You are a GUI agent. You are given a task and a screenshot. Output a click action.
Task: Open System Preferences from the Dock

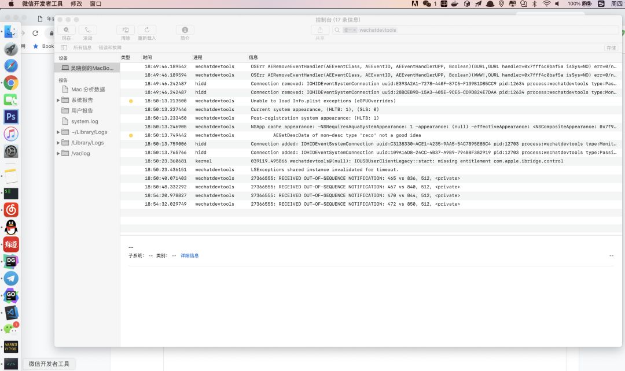[x=11, y=151]
